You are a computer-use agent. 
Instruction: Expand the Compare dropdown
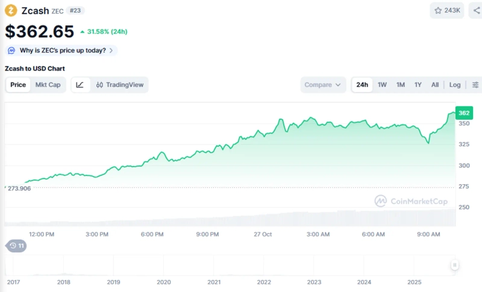[x=323, y=85]
